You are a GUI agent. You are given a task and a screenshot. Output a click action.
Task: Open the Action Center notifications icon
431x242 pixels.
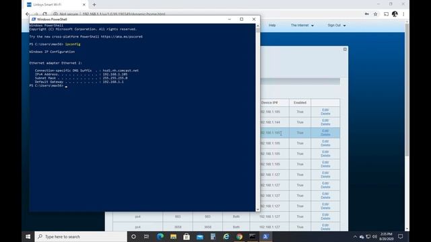(401, 237)
